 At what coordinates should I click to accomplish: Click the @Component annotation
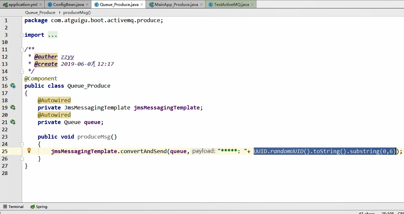(x=41, y=79)
